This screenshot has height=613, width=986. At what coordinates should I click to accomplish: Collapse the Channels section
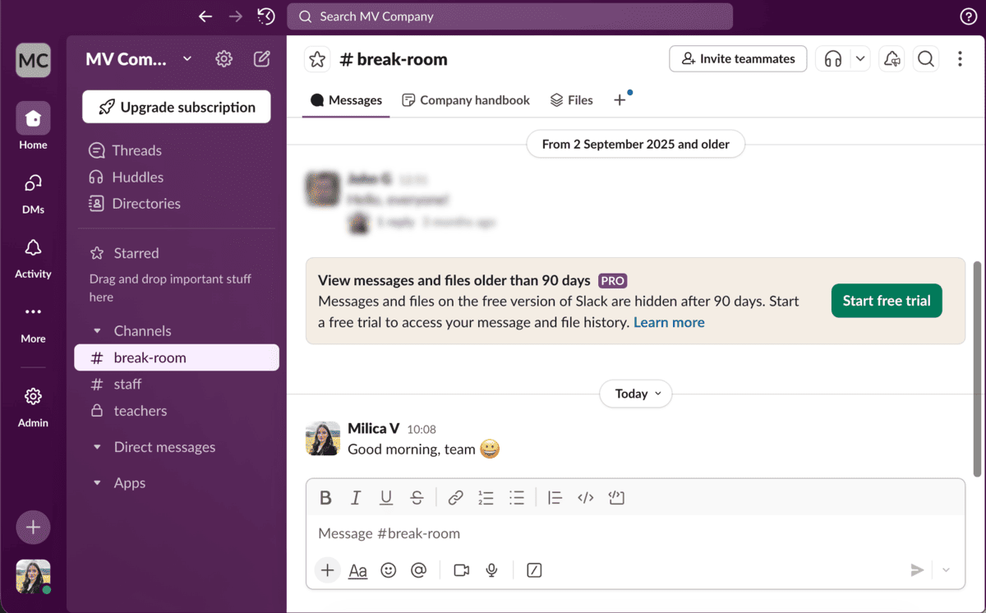pyautogui.click(x=99, y=330)
